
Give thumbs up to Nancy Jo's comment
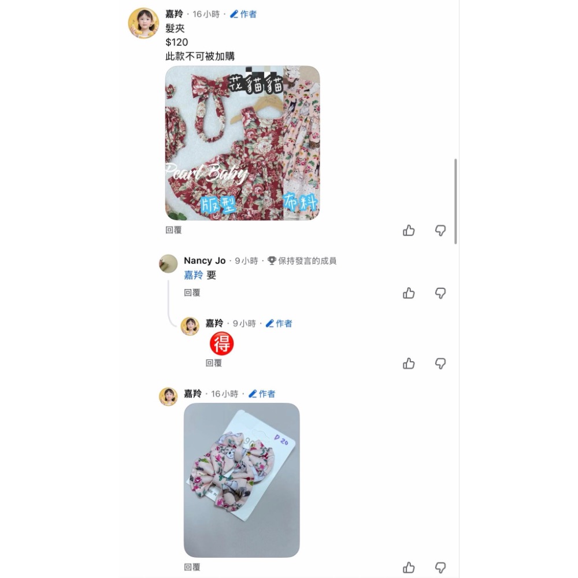coord(409,294)
